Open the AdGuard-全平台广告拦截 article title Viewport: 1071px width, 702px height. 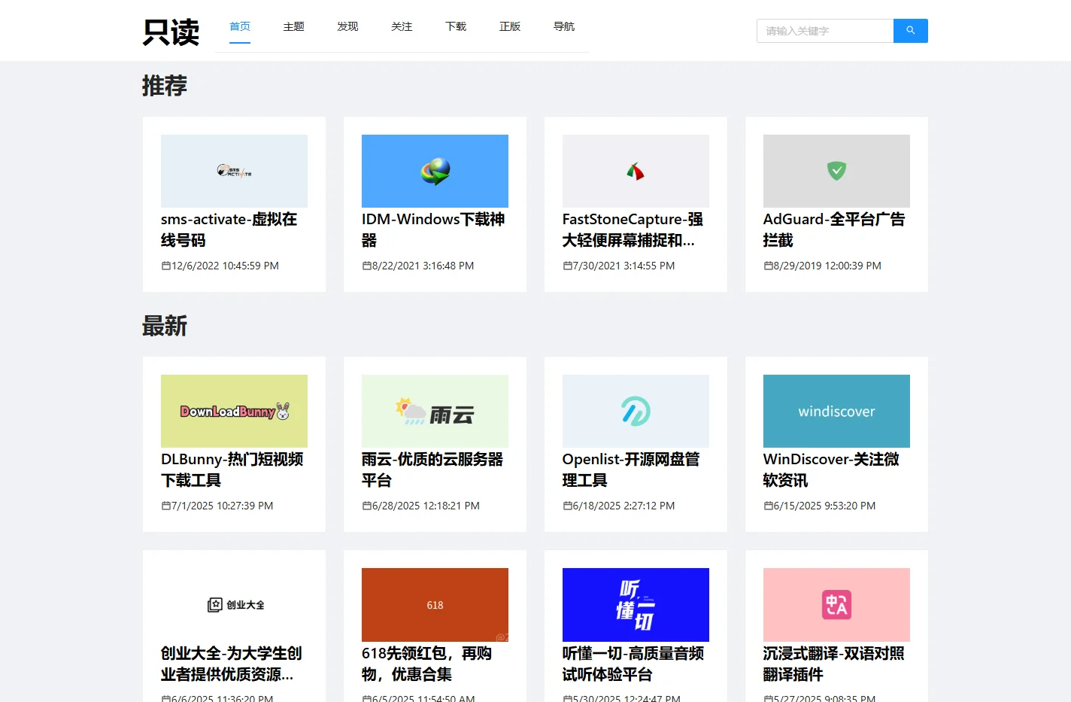point(834,229)
